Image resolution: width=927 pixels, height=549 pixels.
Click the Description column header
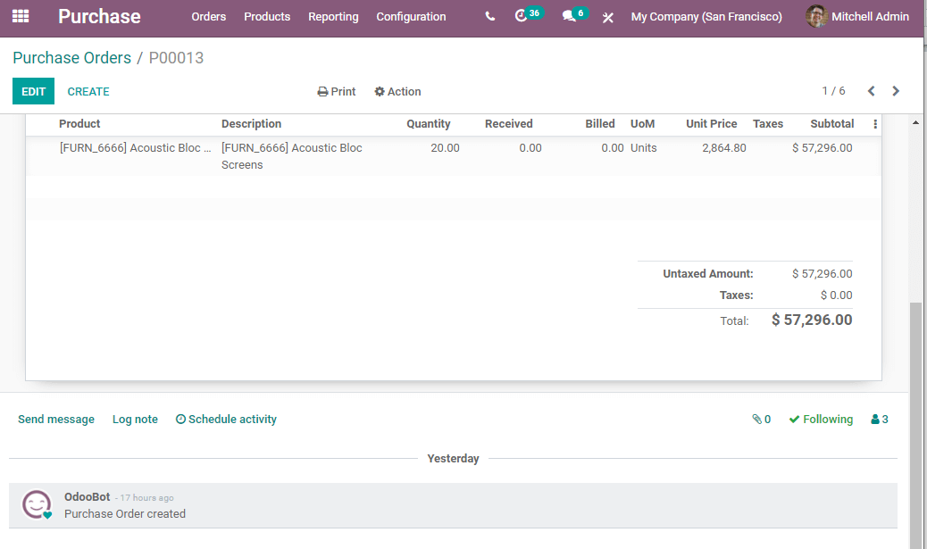point(251,124)
